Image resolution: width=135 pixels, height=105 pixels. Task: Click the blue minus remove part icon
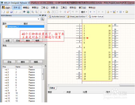pos(94,12)
